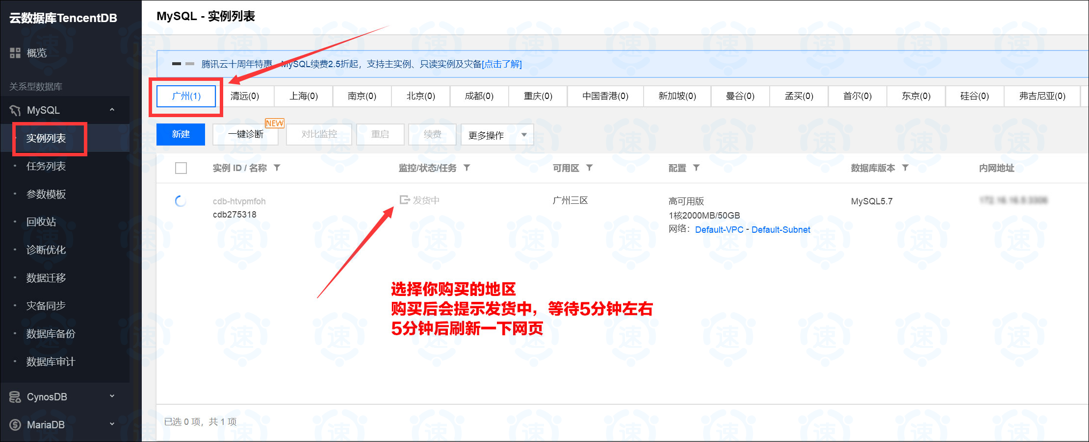Filter by 数据库版本 funnel icon
The image size is (1089, 442).
[x=905, y=168]
